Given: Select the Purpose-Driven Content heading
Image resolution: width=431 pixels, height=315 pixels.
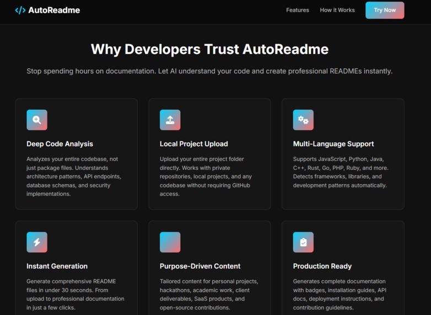Looking at the screenshot, I should [x=200, y=266].
